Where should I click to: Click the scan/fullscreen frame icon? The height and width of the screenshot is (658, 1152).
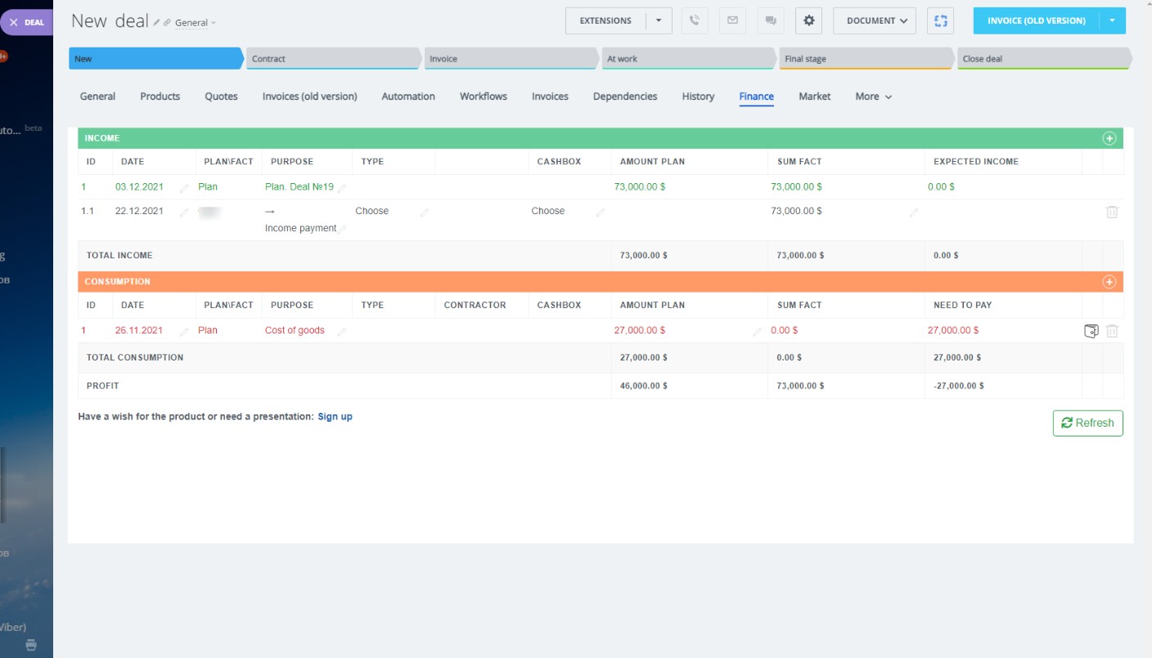click(940, 20)
